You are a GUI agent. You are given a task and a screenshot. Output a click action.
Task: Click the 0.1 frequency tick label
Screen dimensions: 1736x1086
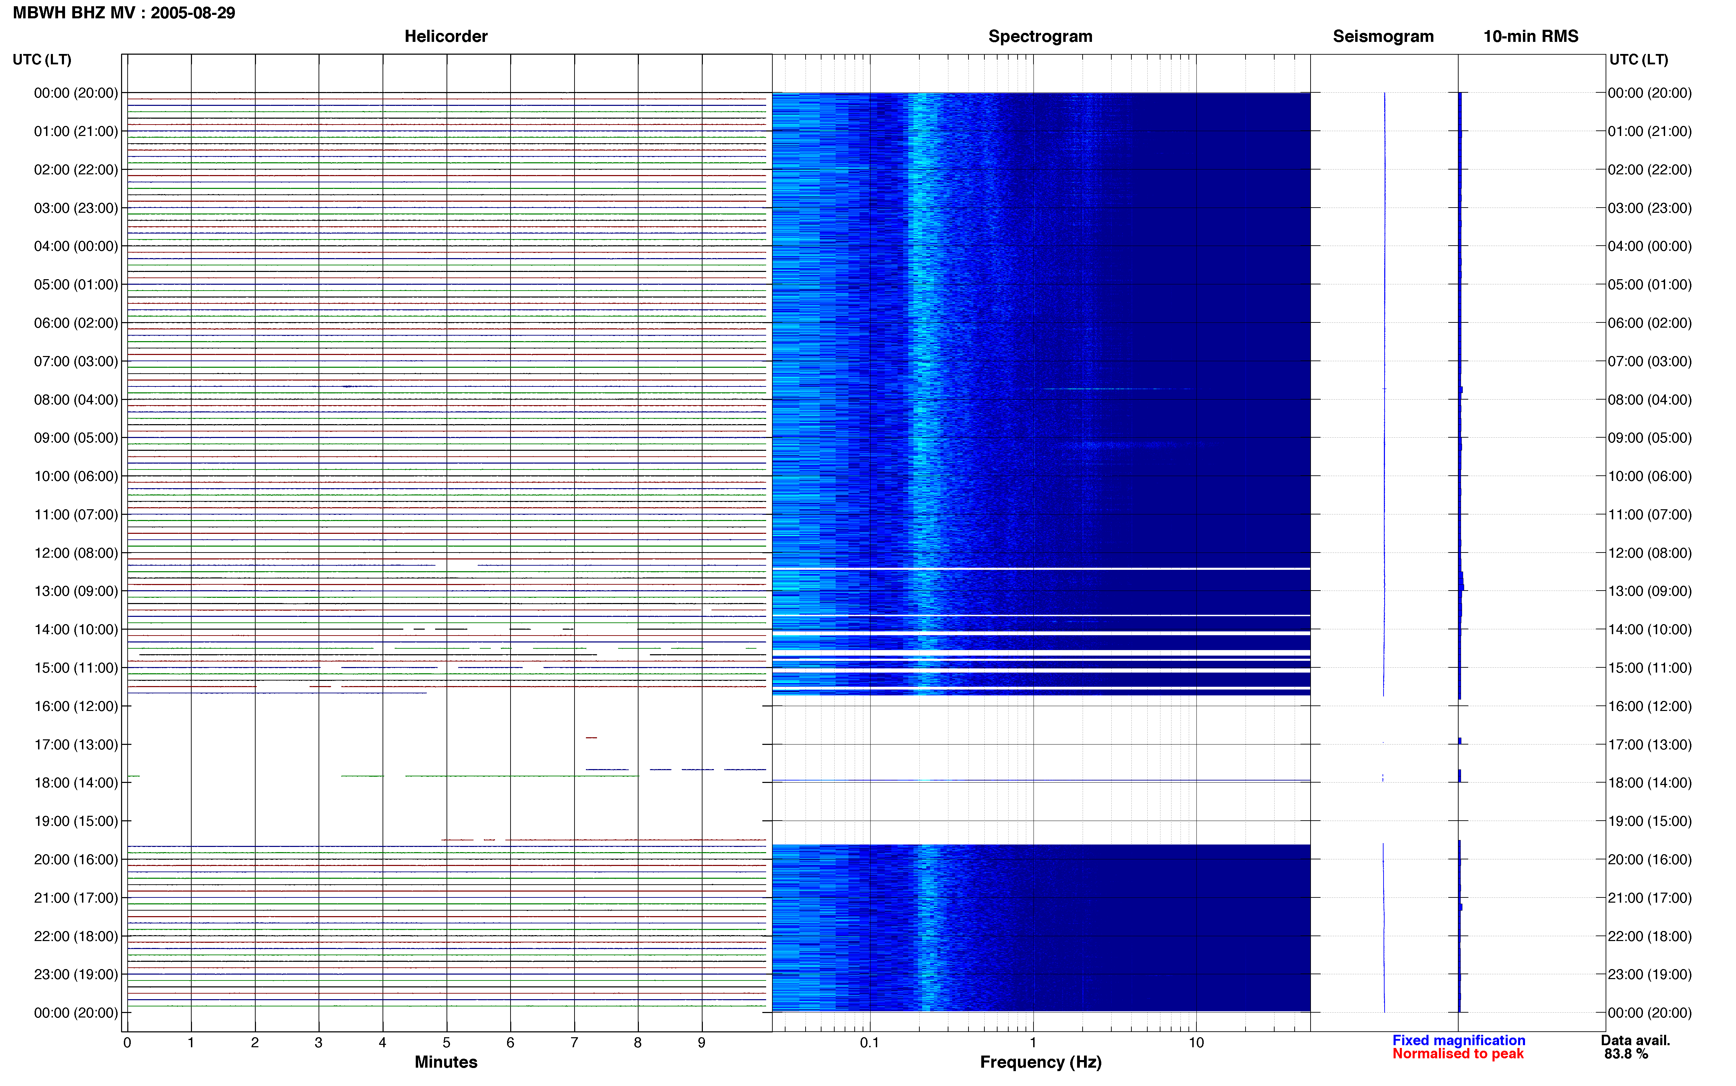tap(870, 1043)
